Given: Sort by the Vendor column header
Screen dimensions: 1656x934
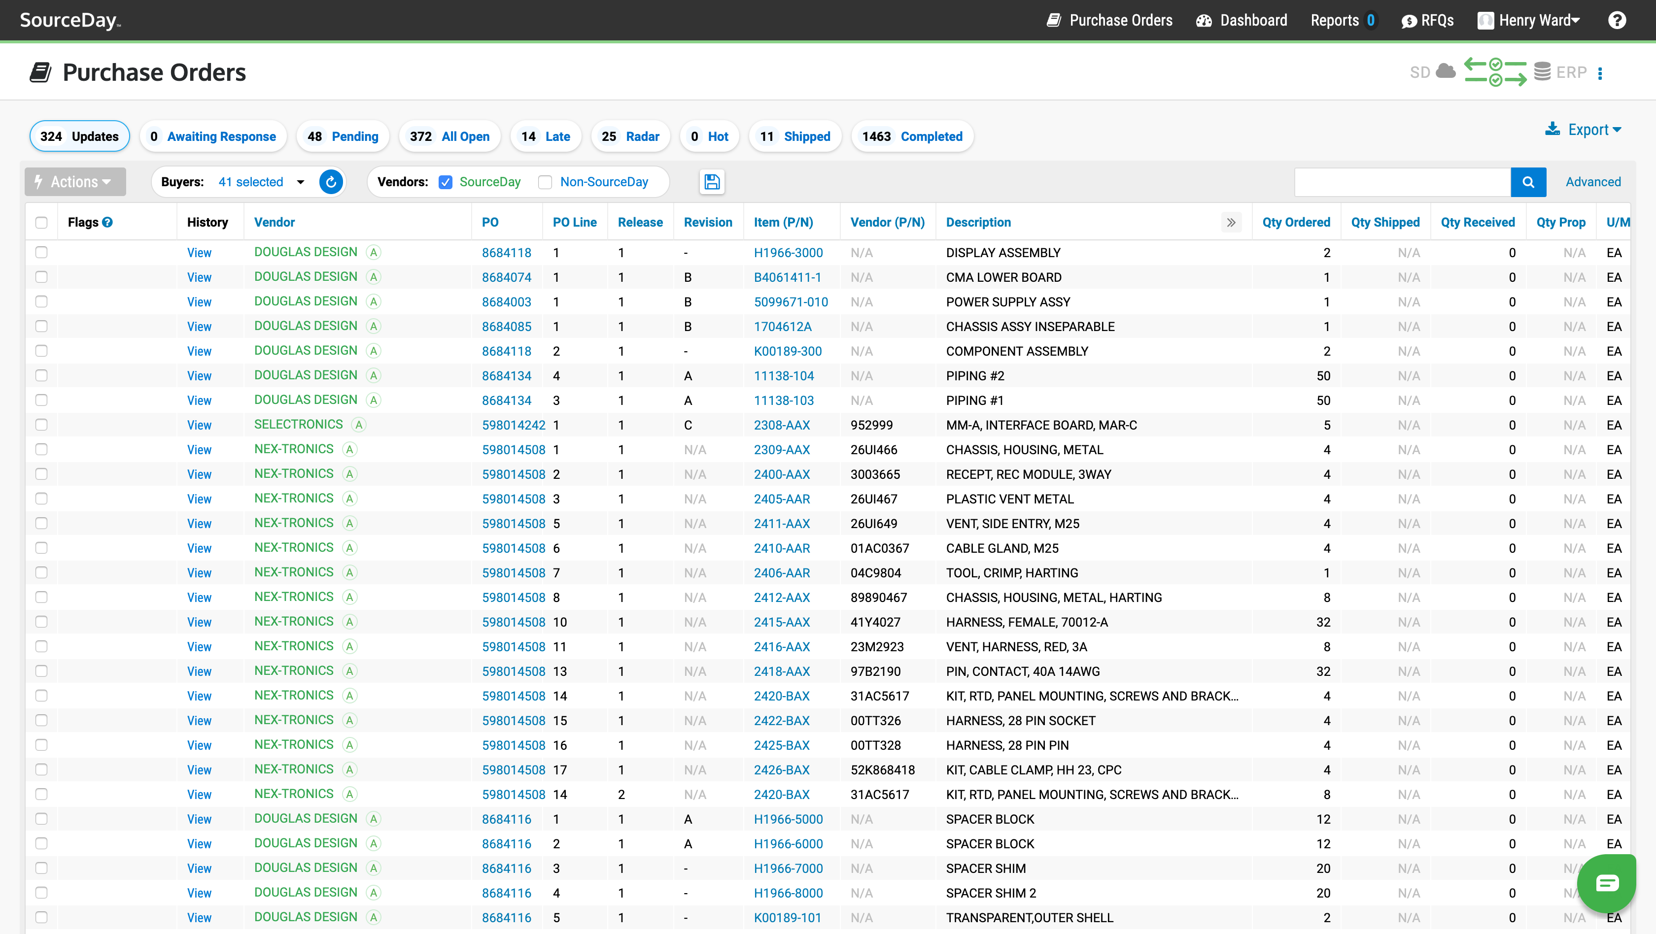Looking at the screenshot, I should 275,222.
